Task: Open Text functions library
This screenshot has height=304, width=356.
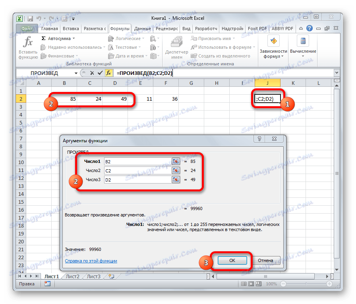Action: (124, 47)
